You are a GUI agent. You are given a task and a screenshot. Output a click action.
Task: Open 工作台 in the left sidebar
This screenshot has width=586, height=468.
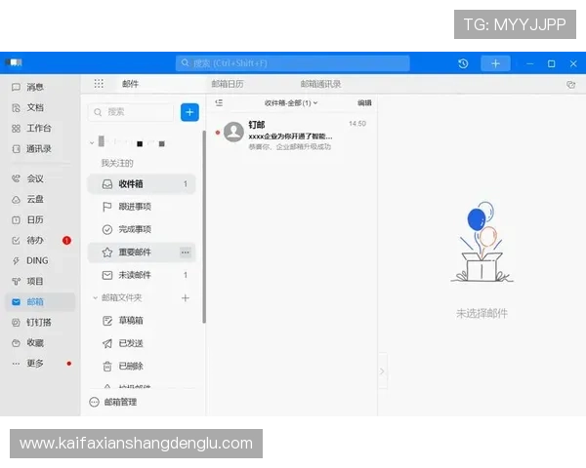coord(32,129)
